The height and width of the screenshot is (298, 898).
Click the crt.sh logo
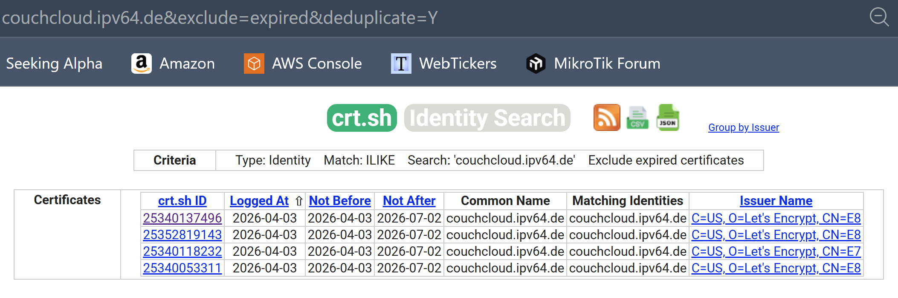click(x=362, y=118)
